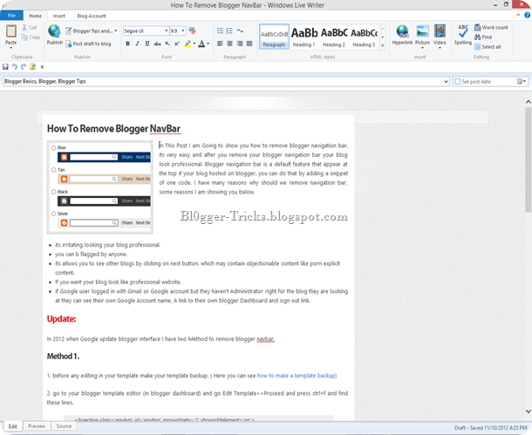
Task: Enable the Set post date checkbox
Action: pyautogui.click(x=458, y=82)
